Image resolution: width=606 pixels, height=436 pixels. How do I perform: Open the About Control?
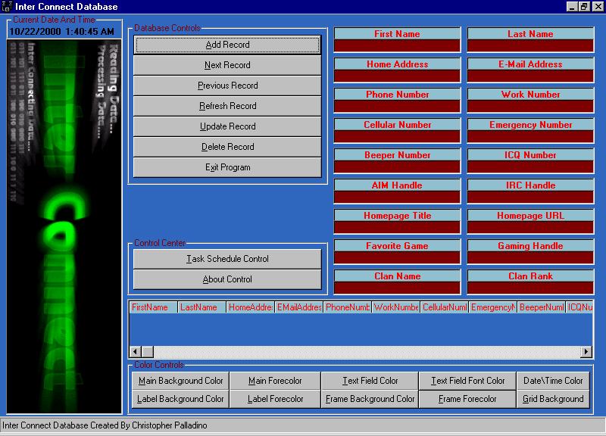tap(227, 279)
